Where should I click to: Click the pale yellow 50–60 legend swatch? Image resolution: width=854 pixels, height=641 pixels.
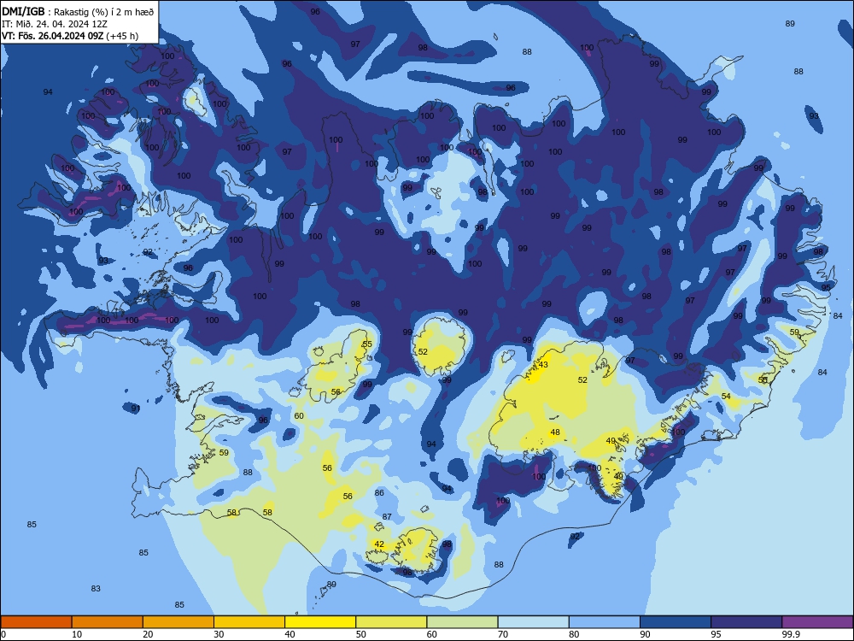coord(391,622)
